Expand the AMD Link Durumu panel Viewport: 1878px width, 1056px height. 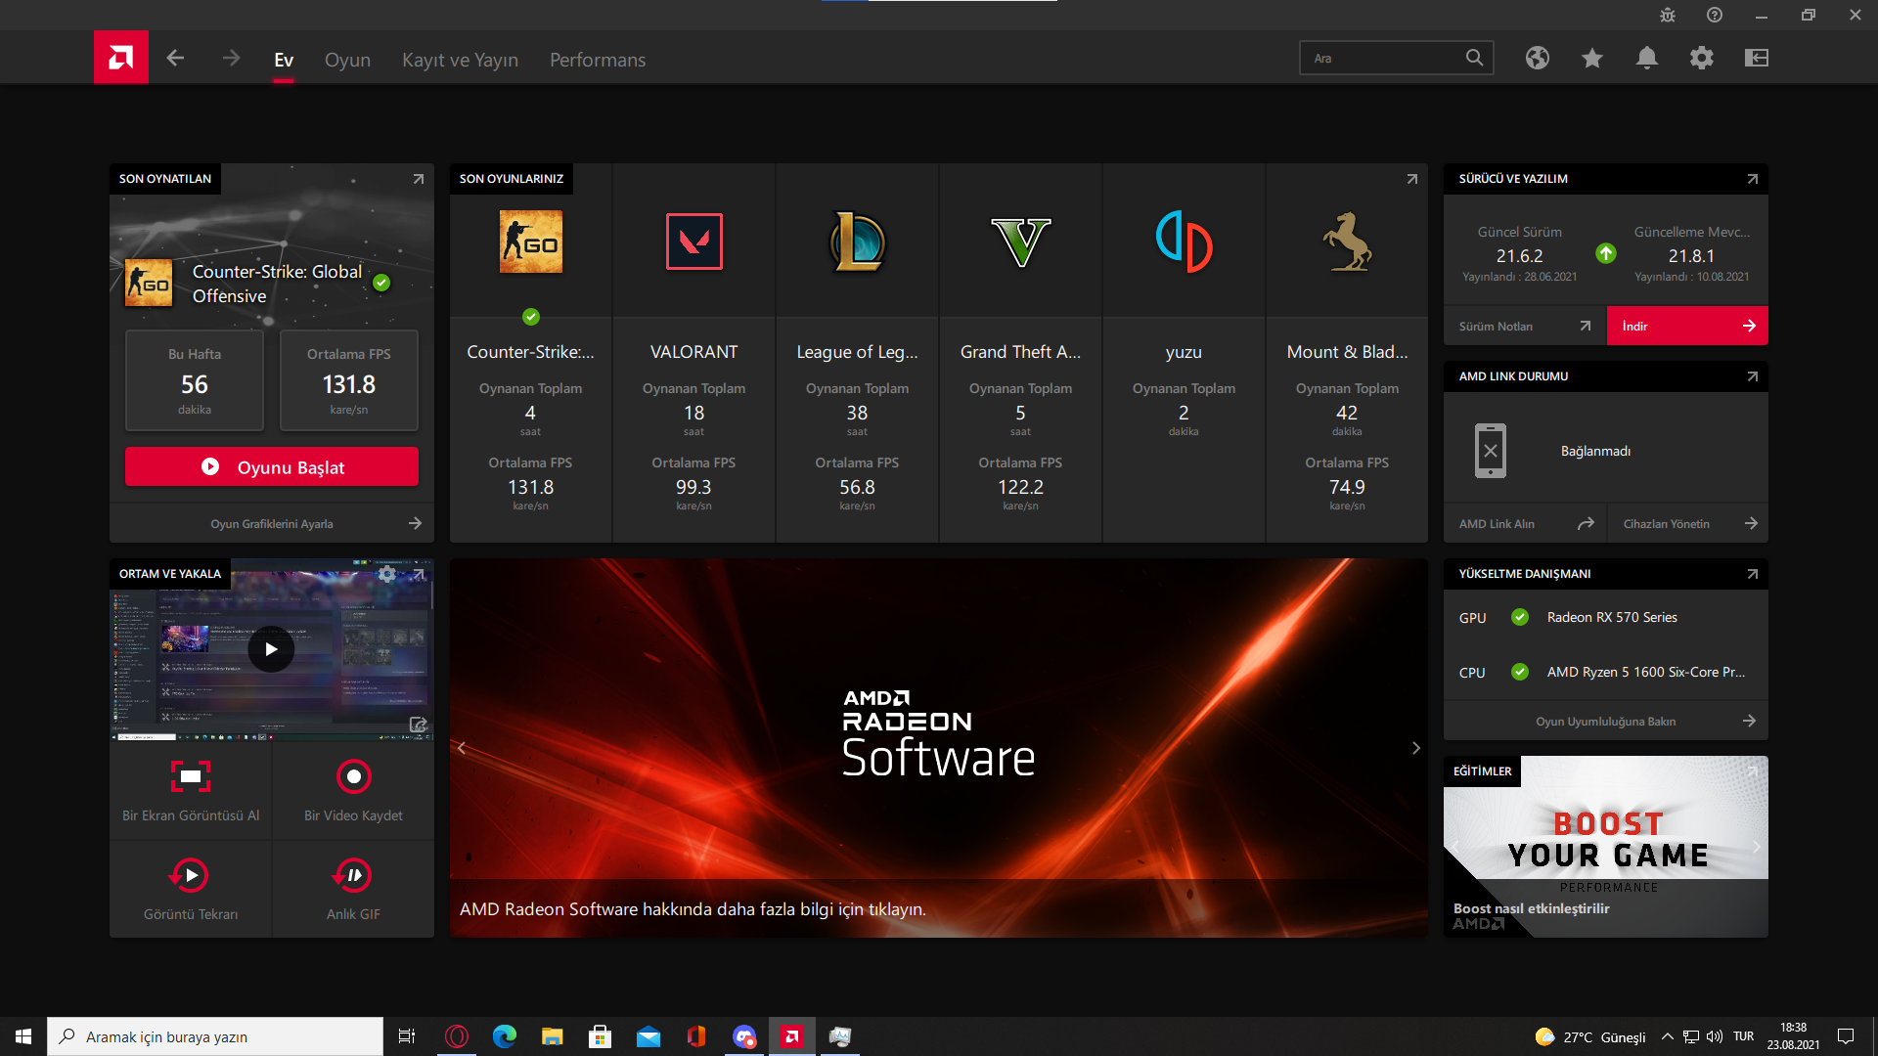1753,376
